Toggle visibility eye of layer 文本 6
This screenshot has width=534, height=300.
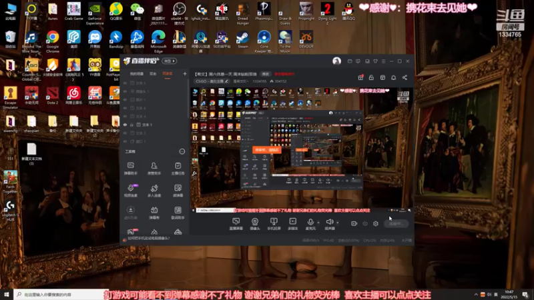click(125, 108)
